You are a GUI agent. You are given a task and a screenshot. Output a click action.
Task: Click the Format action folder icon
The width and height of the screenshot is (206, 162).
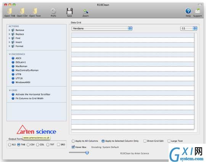[x=13, y=46]
